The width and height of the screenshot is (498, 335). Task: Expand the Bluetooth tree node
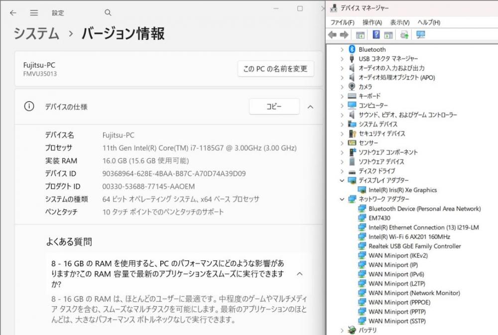point(342,50)
